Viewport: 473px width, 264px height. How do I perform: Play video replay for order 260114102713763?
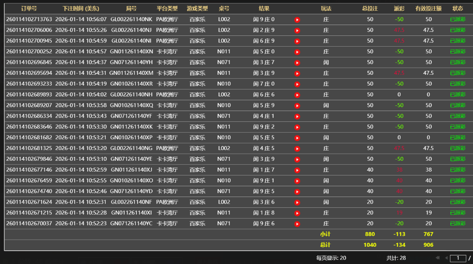[x=297, y=19]
